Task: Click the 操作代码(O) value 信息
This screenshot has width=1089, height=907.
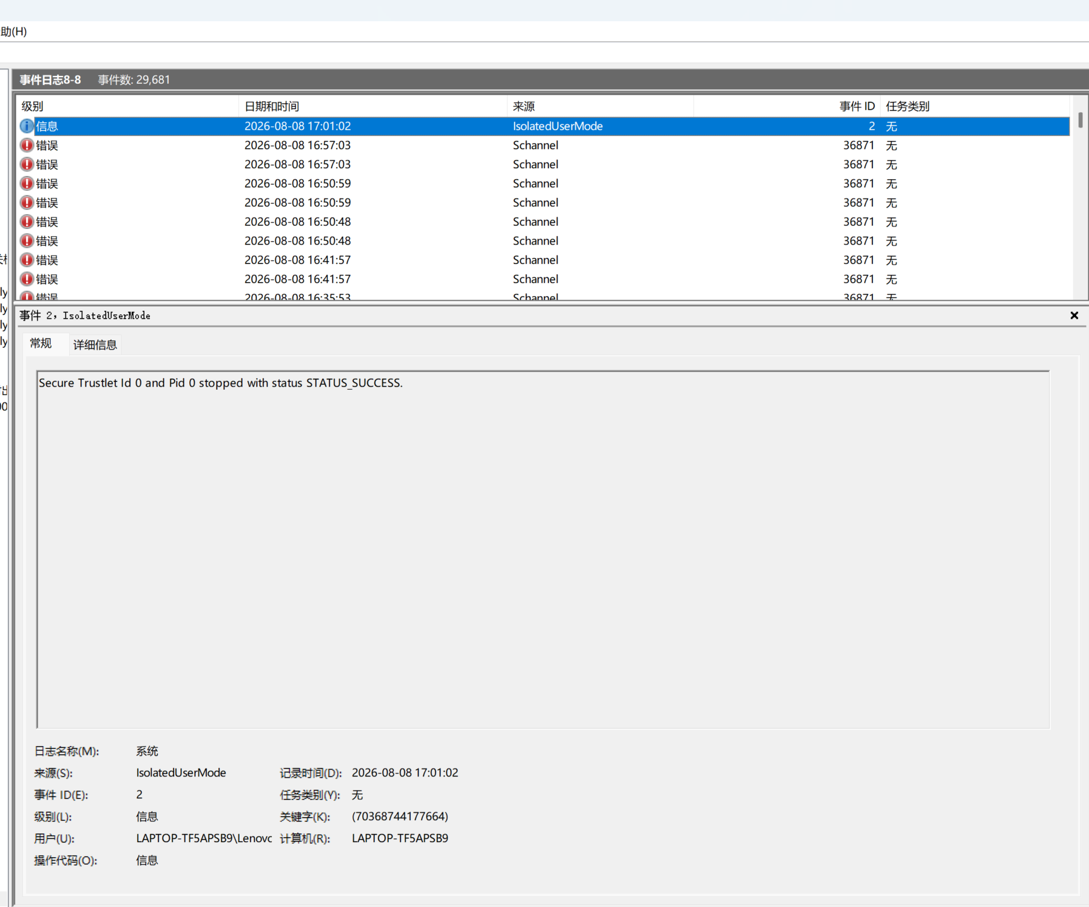Action: click(147, 860)
